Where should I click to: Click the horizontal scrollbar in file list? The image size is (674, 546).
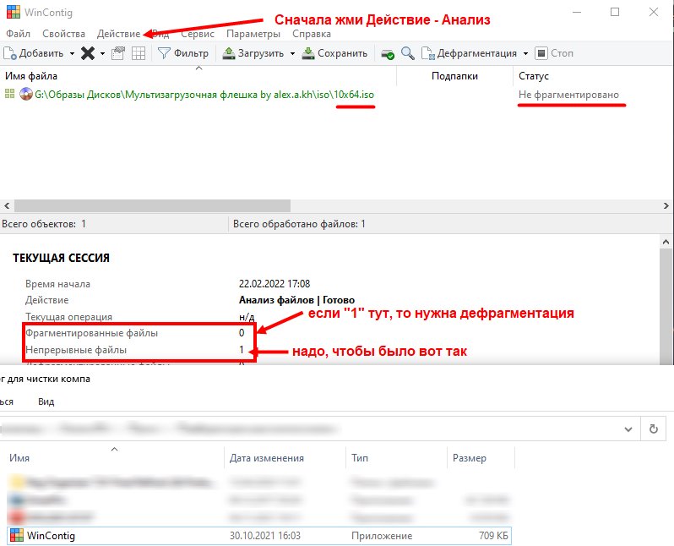[x=152, y=205]
